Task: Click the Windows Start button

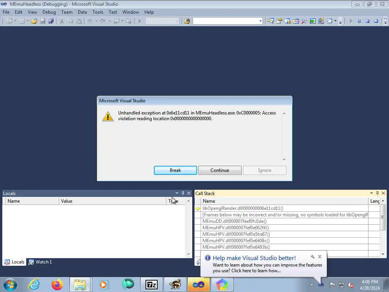Action: (10, 284)
